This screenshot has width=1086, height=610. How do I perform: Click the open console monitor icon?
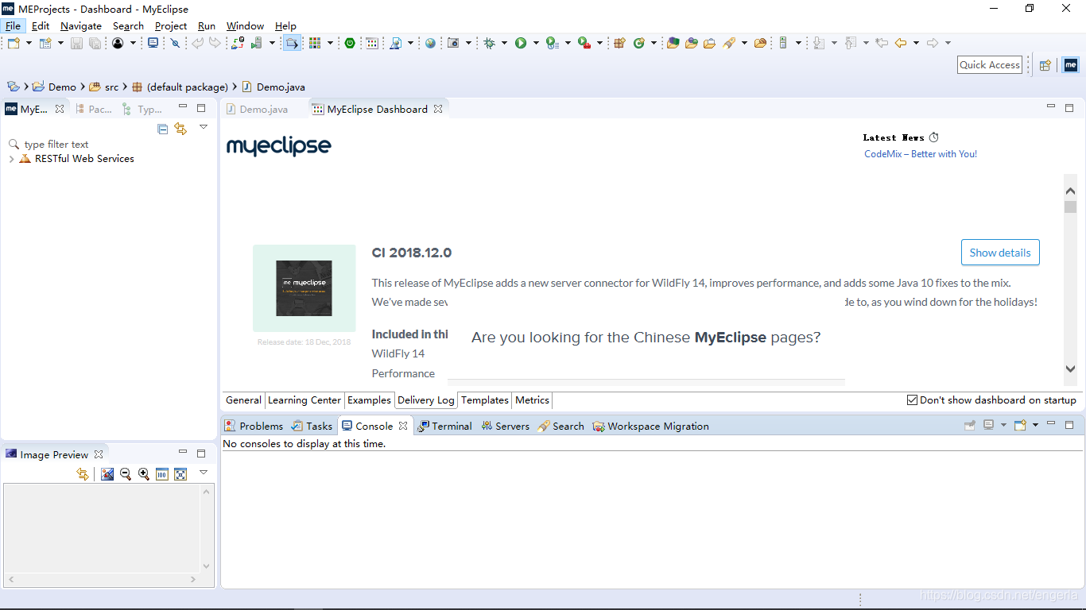pos(153,43)
